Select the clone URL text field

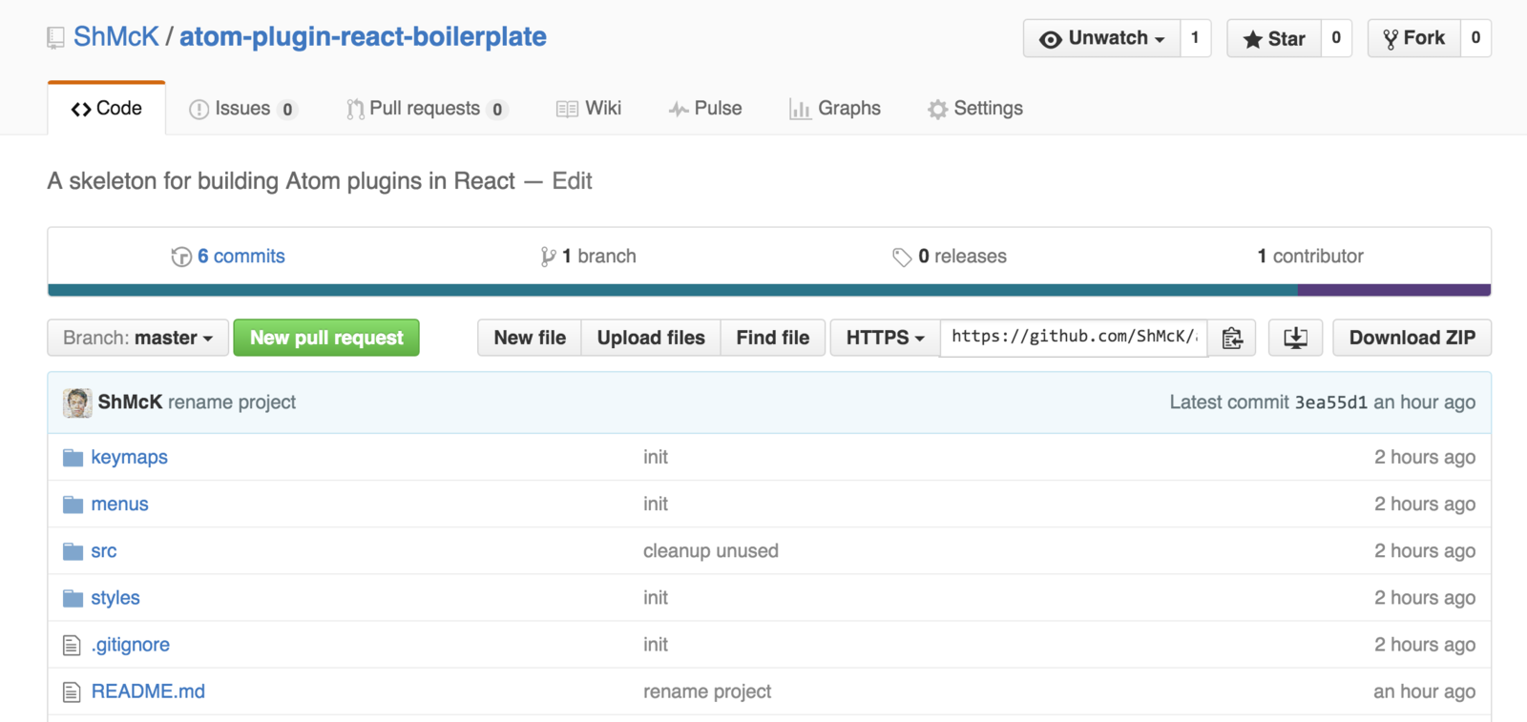click(x=1075, y=338)
